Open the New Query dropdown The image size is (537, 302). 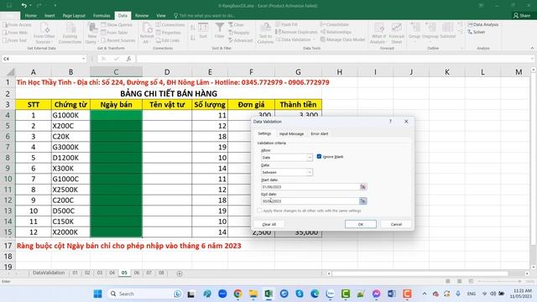tap(91, 34)
